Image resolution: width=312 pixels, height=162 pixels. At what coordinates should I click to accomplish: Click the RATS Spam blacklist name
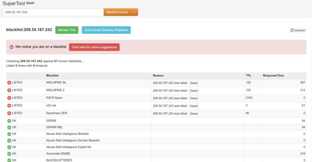click(x=54, y=98)
